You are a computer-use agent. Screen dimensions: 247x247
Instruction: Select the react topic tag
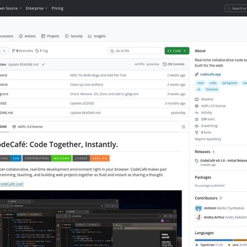[x=200, y=83]
